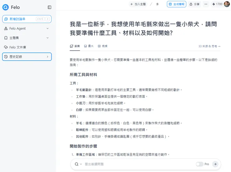Click the Felo Agent sidebar icon

[6, 29]
